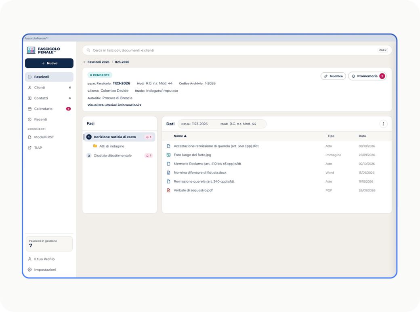Click the file icon of Accettazione remissione di querela

[168, 146]
